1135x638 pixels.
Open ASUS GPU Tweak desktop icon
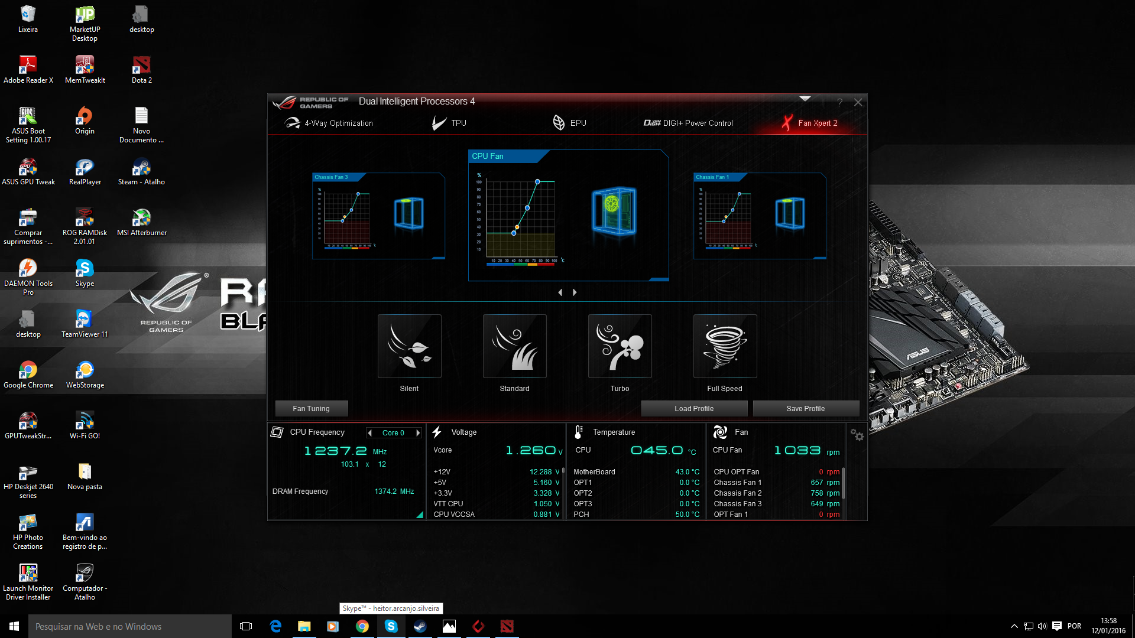28,172
